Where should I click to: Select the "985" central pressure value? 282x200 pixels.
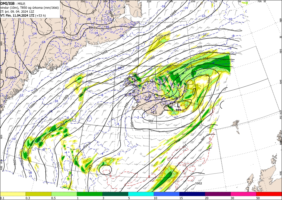tap(178, 110)
